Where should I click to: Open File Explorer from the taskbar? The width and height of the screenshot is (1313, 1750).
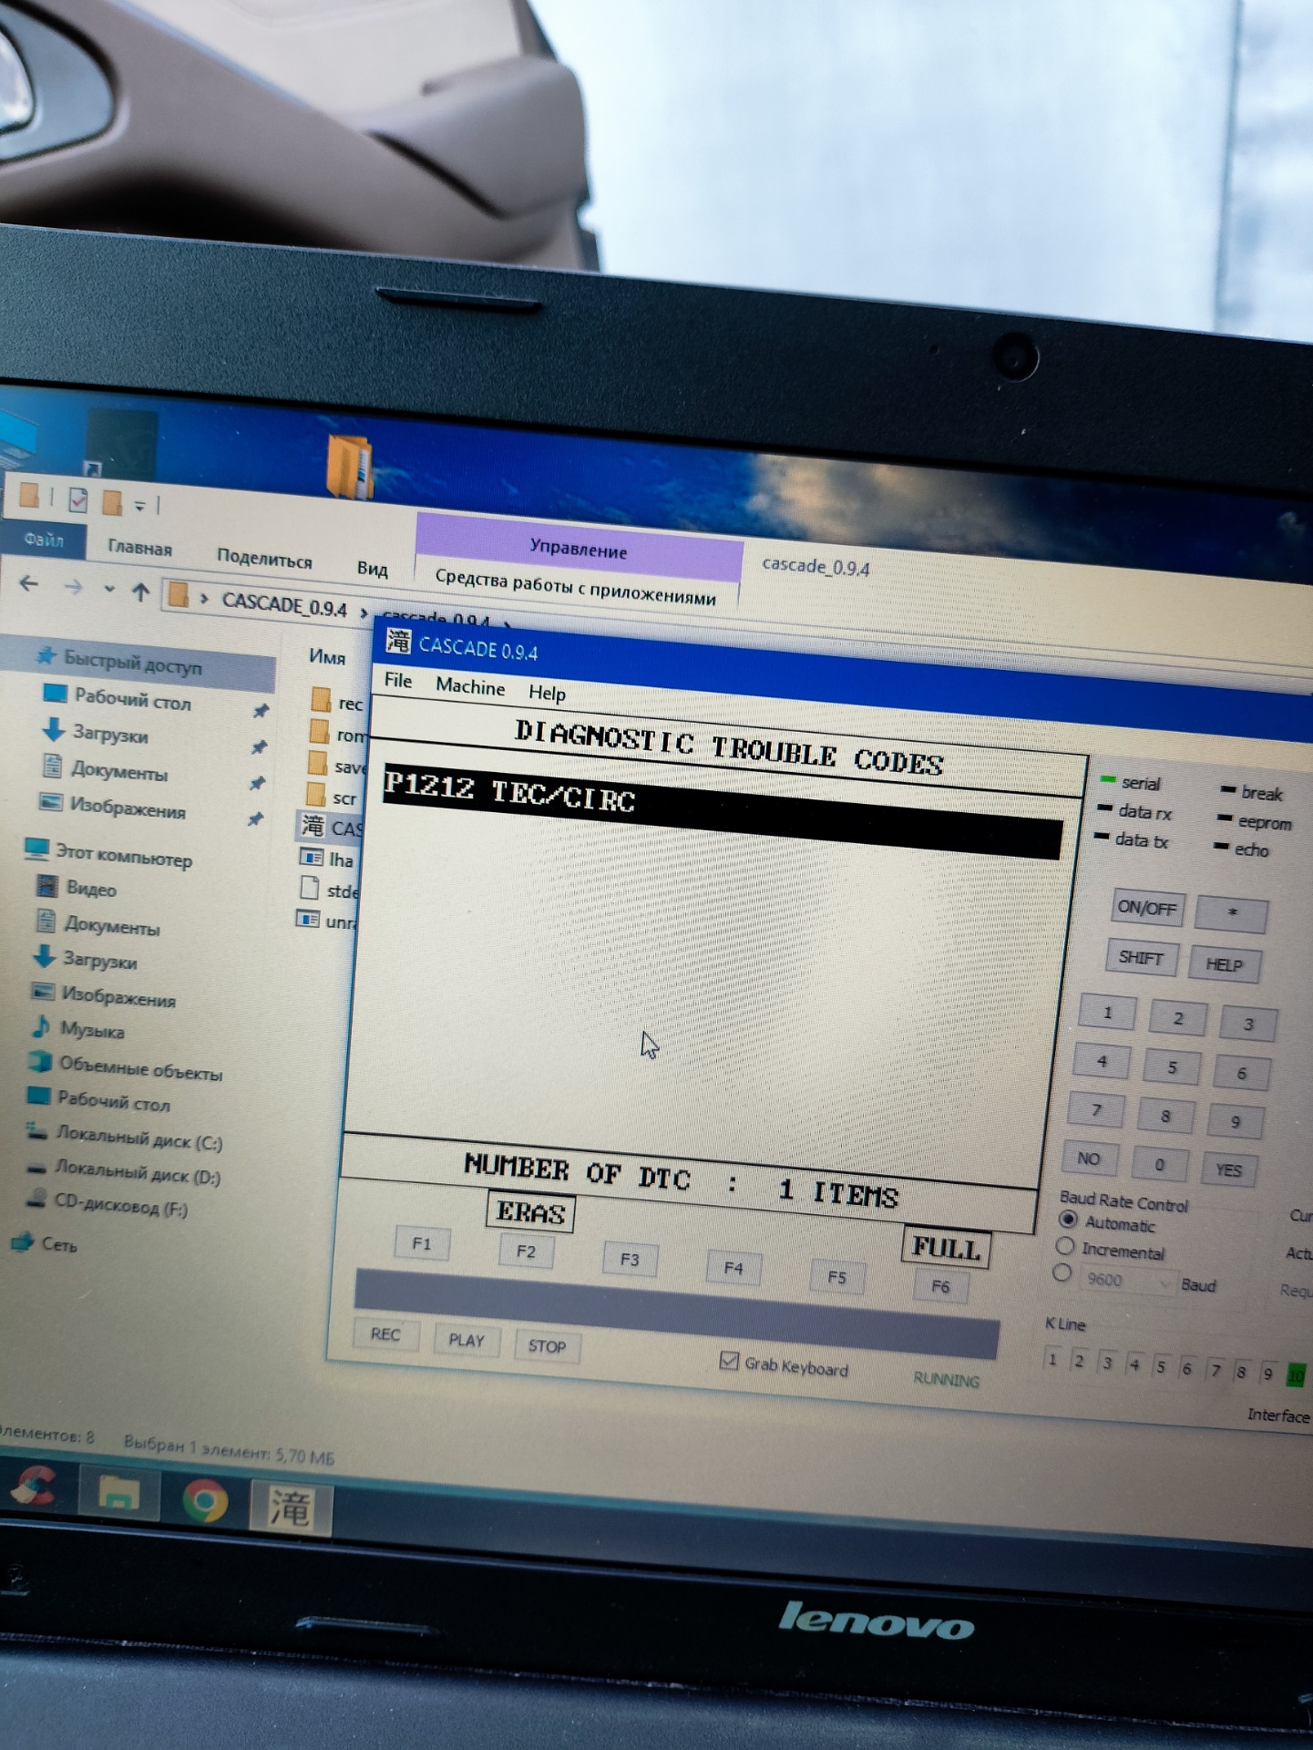[118, 1496]
